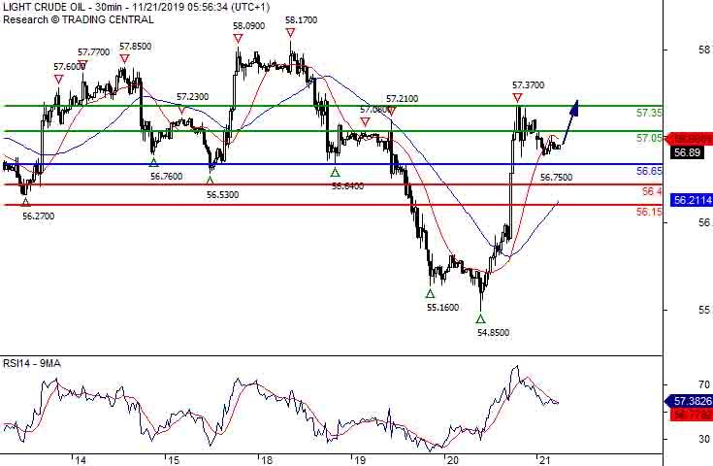Select the 57.7700 high label

click(94, 52)
